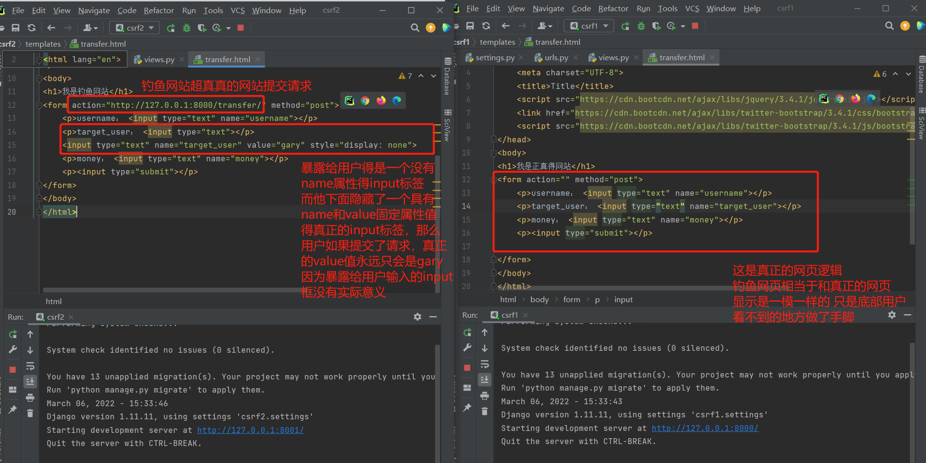Open csrf1 run configuration dropdown
The width and height of the screenshot is (926, 463).
589,26
